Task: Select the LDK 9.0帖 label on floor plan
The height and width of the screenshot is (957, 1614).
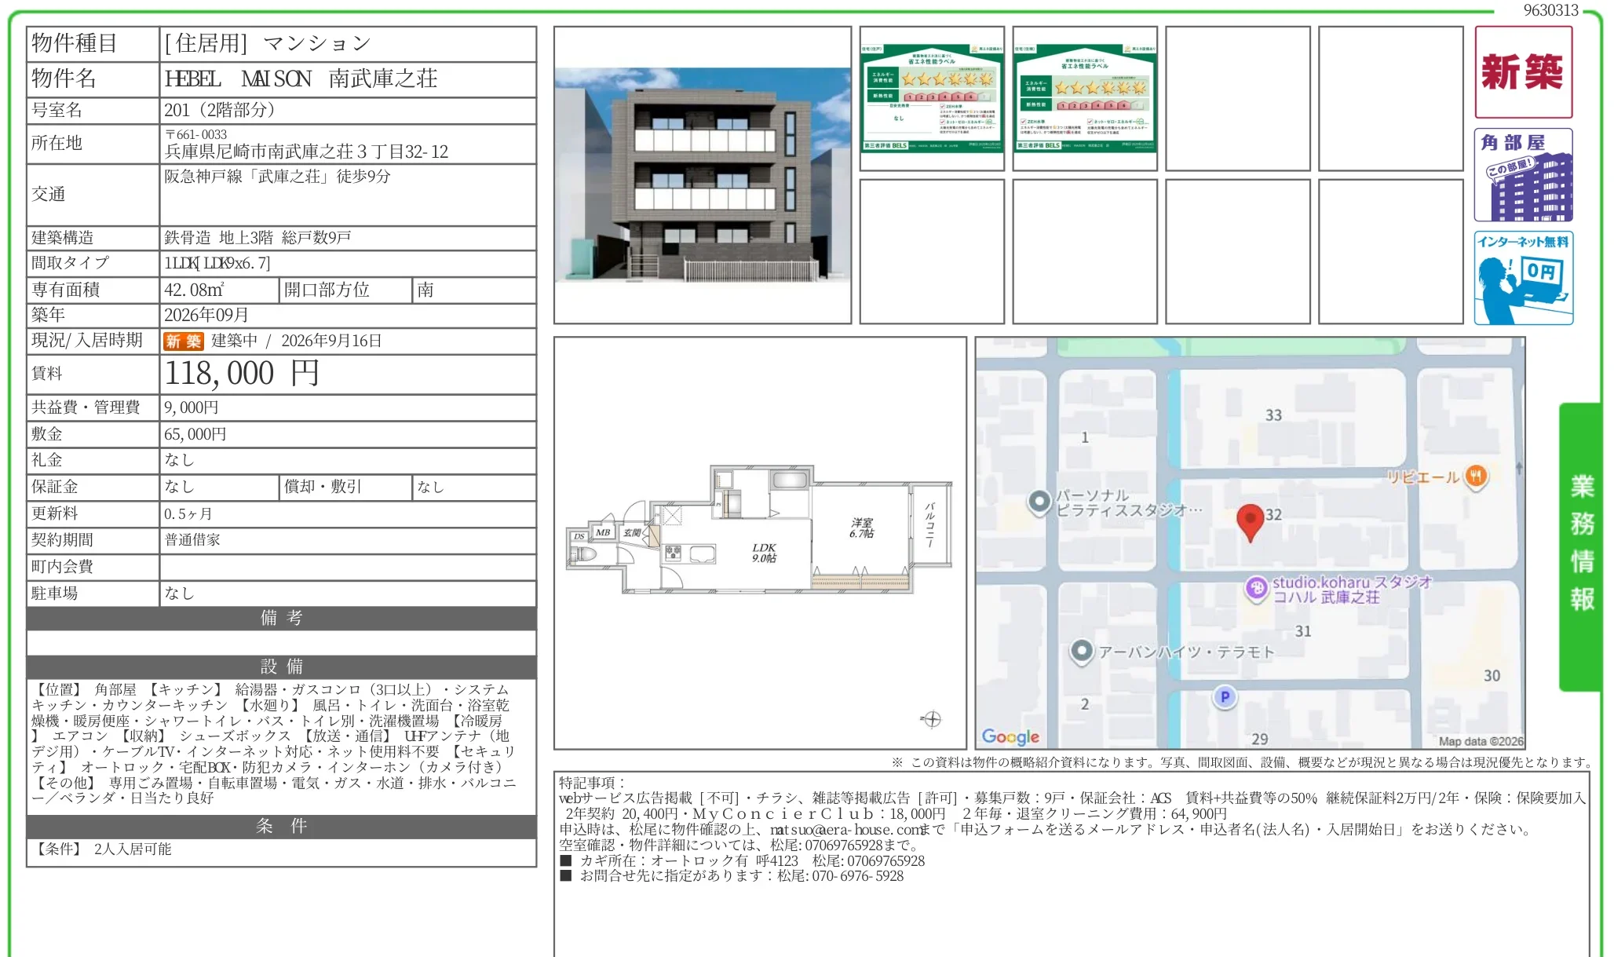Action: [764, 553]
